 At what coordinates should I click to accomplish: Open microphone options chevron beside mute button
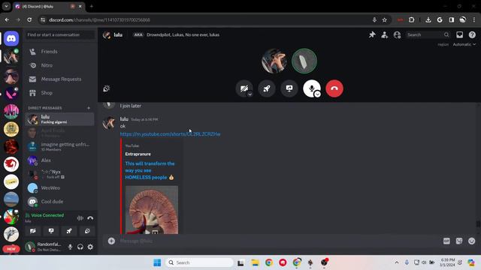(x=317, y=94)
